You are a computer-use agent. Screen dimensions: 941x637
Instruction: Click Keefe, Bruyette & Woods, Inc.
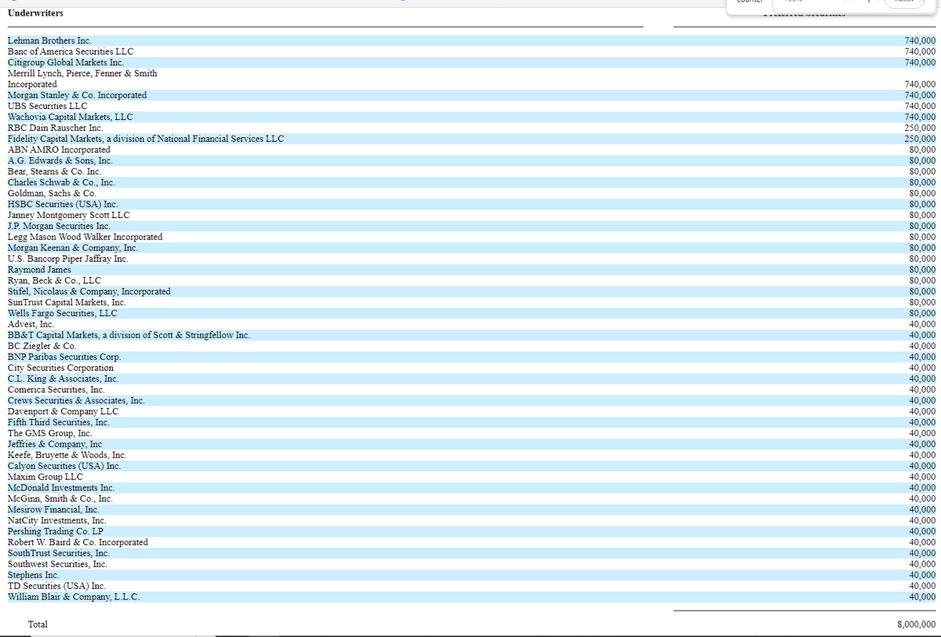(x=67, y=455)
